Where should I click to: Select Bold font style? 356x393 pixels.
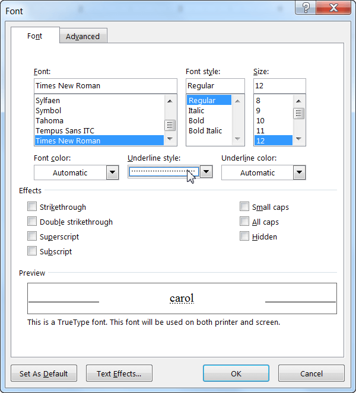pos(209,120)
